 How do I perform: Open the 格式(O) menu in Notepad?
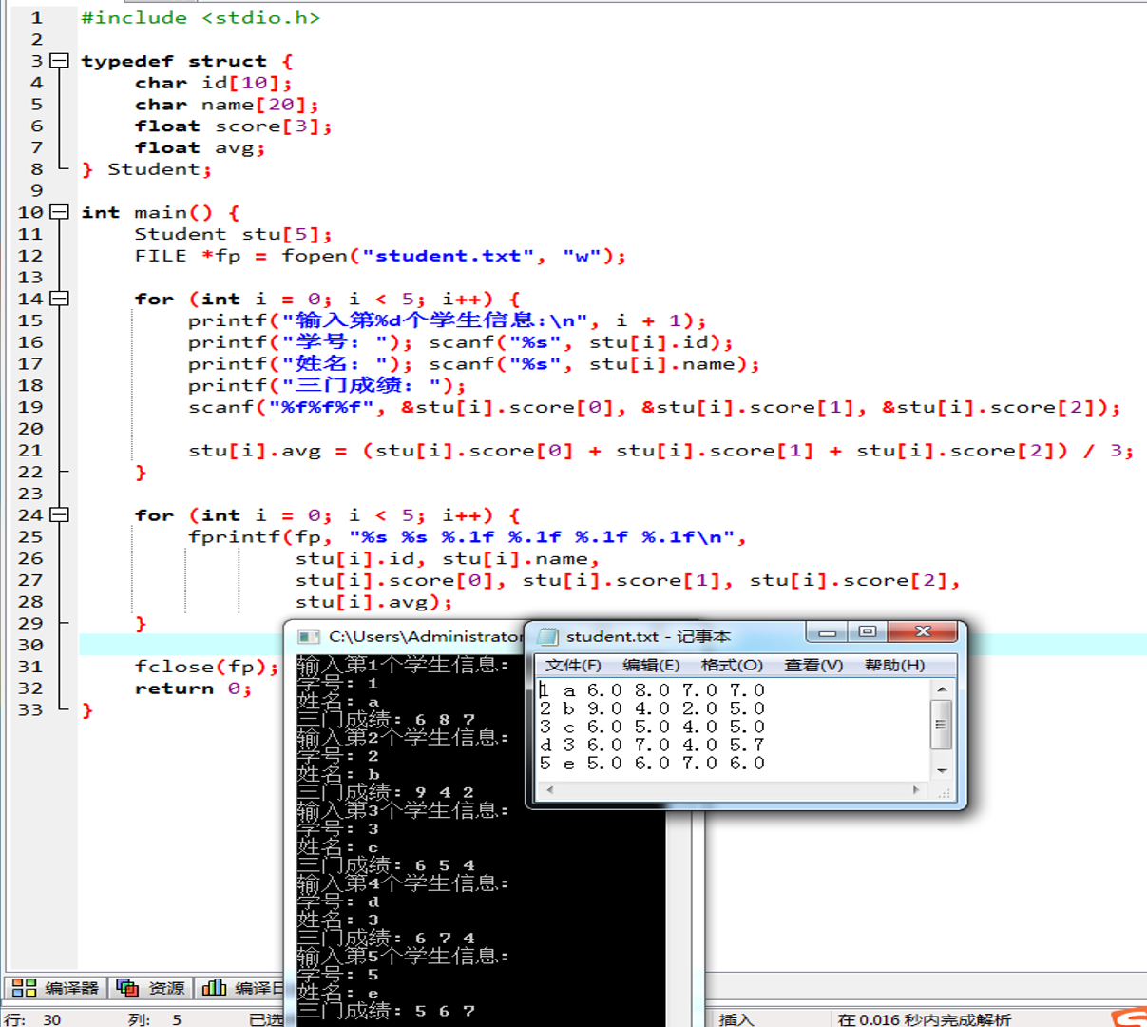[x=732, y=665]
